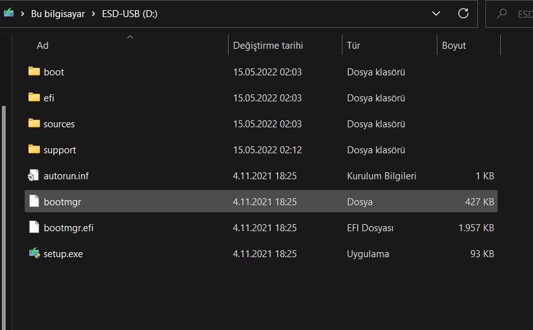Click the boot folder icon
The height and width of the screenshot is (330, 533).
click(x=34, y=72)
